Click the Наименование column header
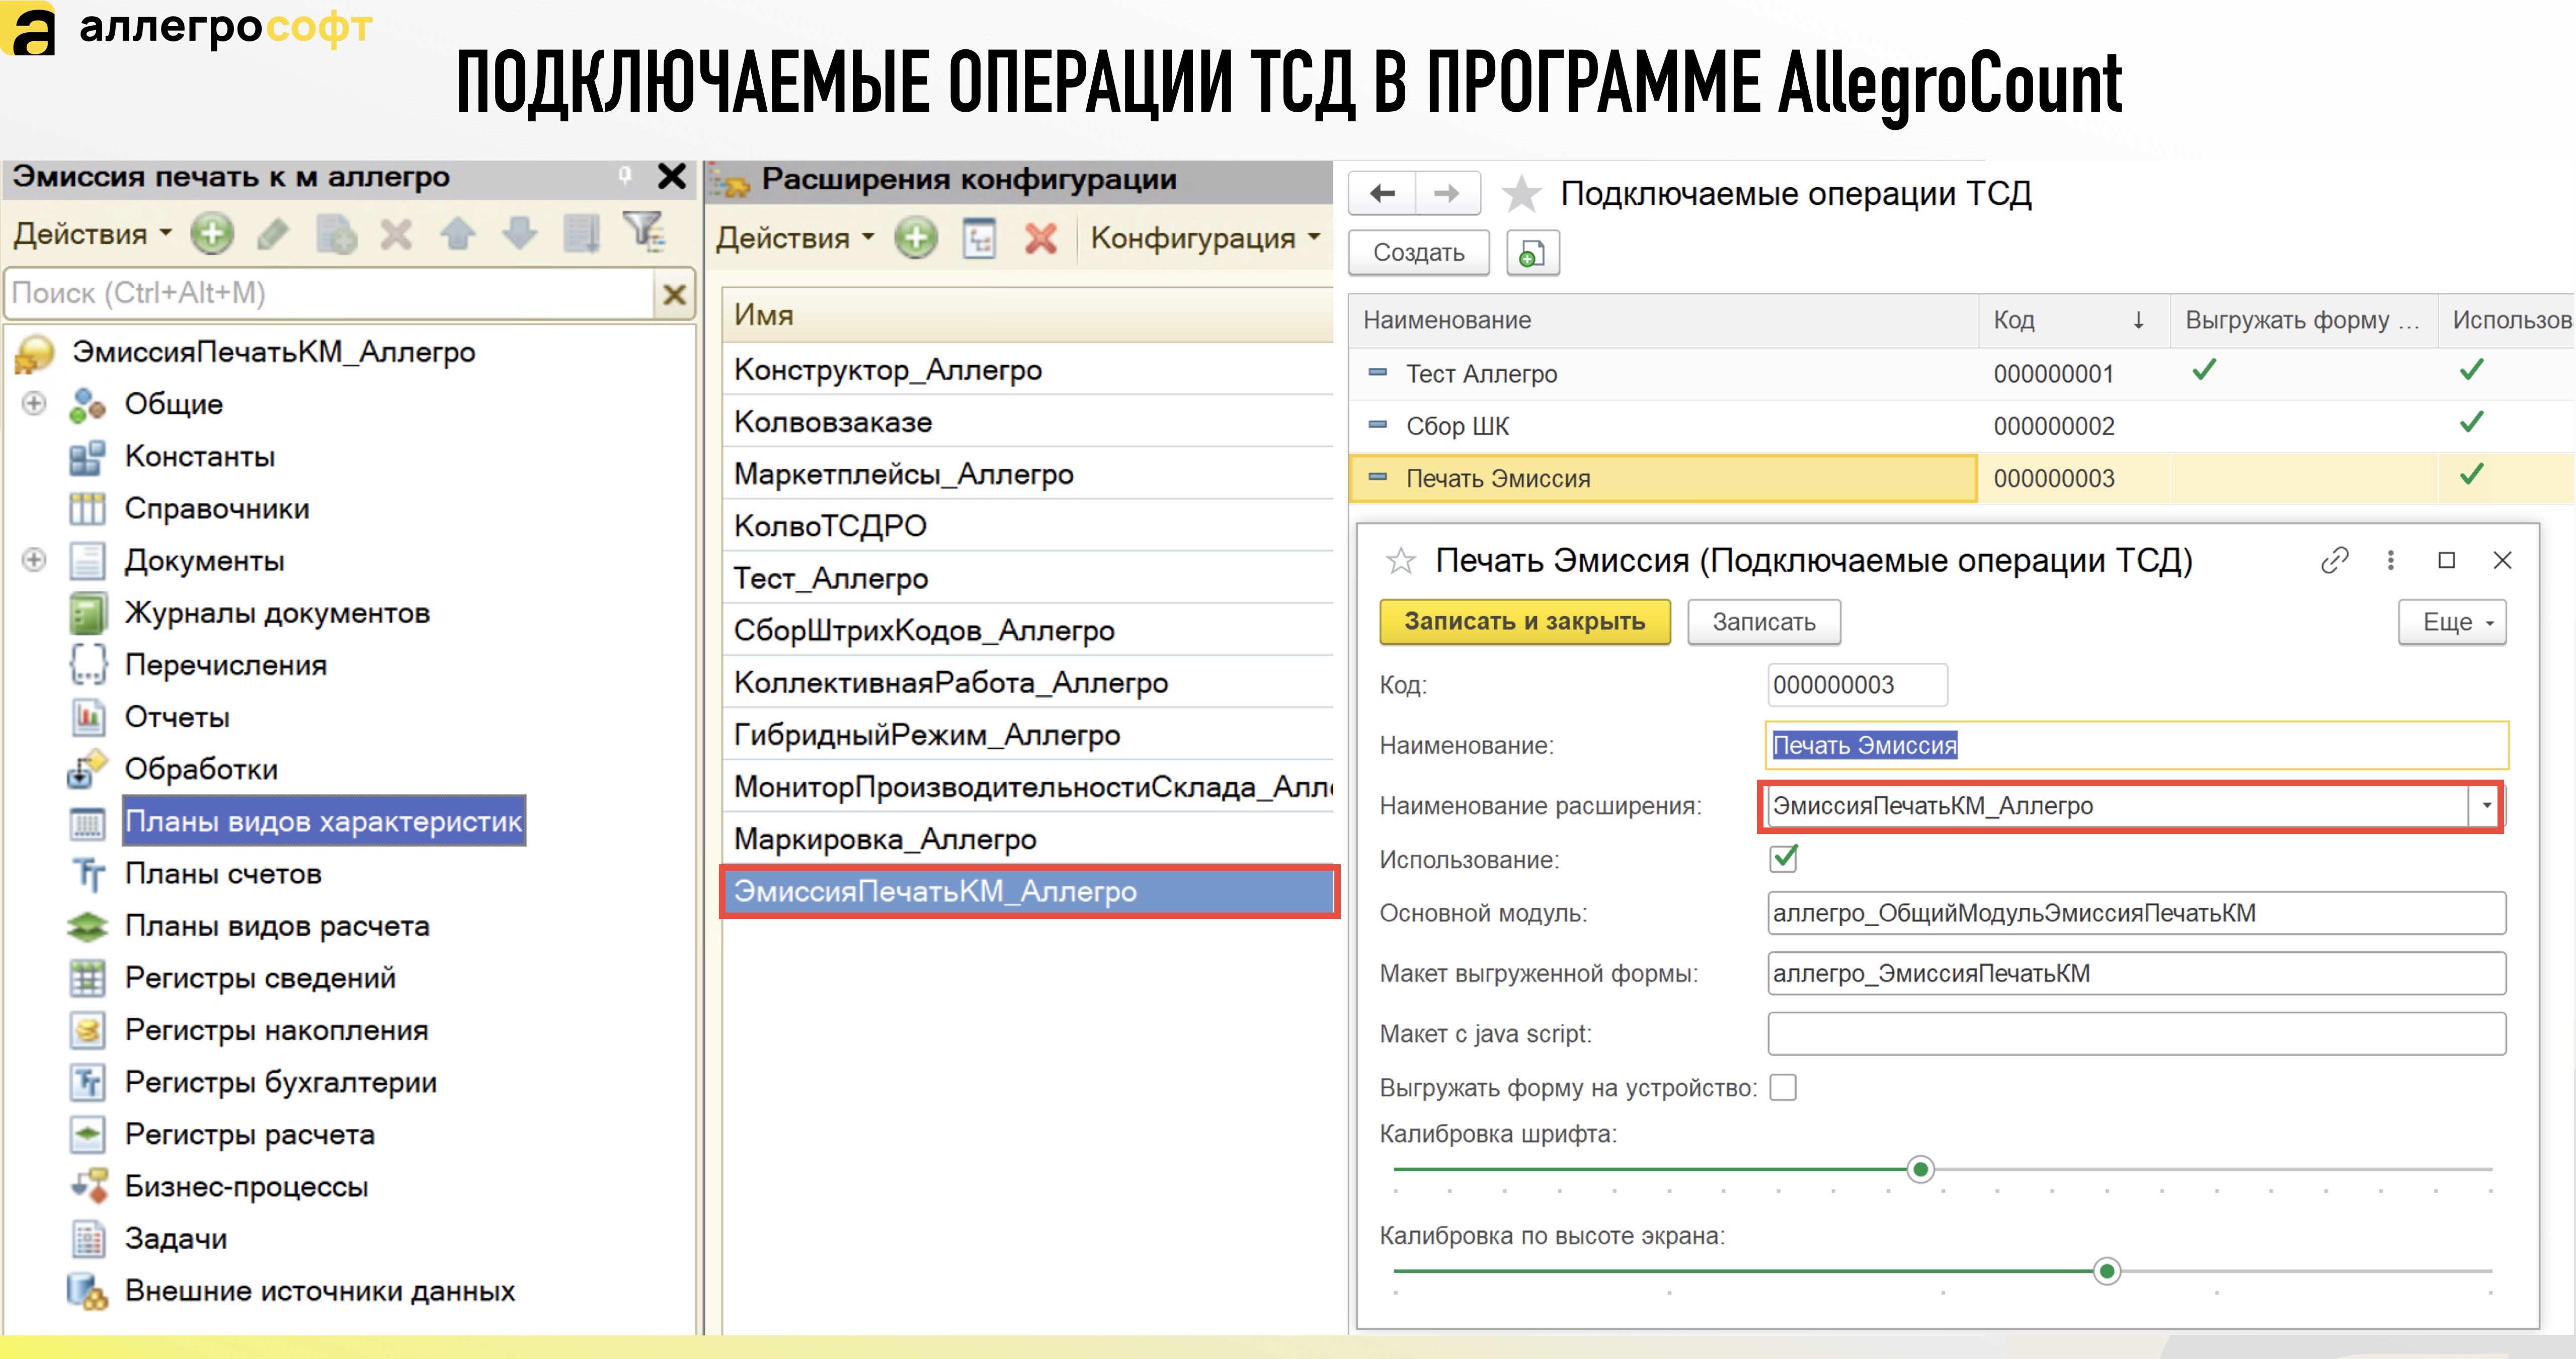The width and height of the screenshot is (2576, 1359). pos(1664,320)
